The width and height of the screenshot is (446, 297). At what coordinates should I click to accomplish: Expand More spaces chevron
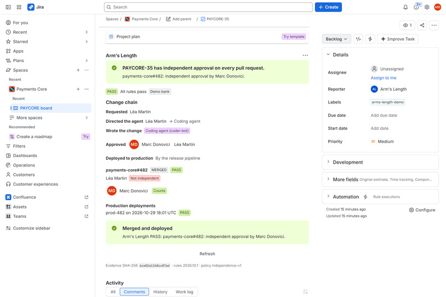pos(86,118)
